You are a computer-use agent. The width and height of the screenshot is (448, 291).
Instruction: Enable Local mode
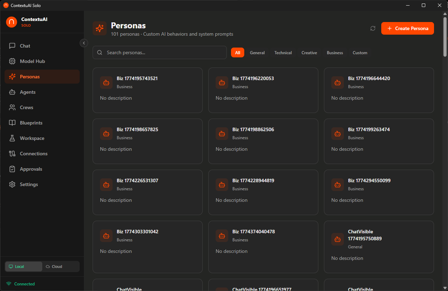point(23,267)
